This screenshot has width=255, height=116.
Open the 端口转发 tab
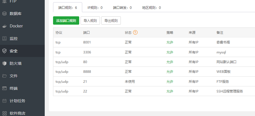pos(122,7)
